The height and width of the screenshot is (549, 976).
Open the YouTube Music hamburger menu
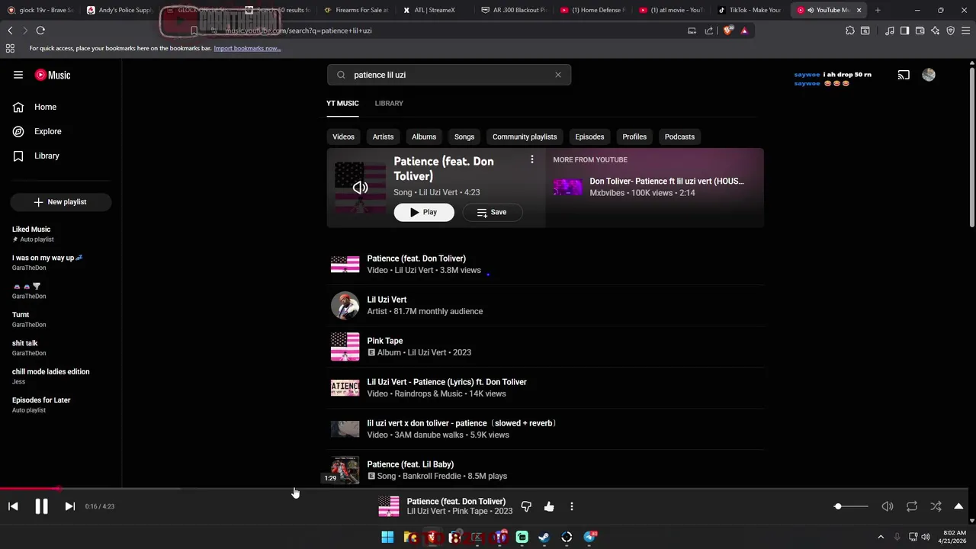tap(18, 75)
